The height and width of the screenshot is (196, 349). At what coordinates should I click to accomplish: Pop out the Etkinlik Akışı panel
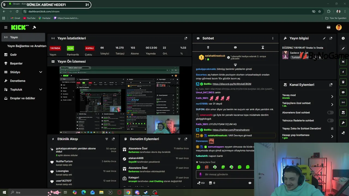click(113, 139)
